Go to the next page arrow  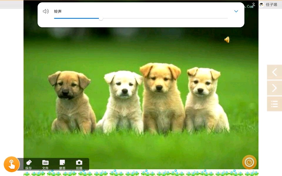(274, 88)
